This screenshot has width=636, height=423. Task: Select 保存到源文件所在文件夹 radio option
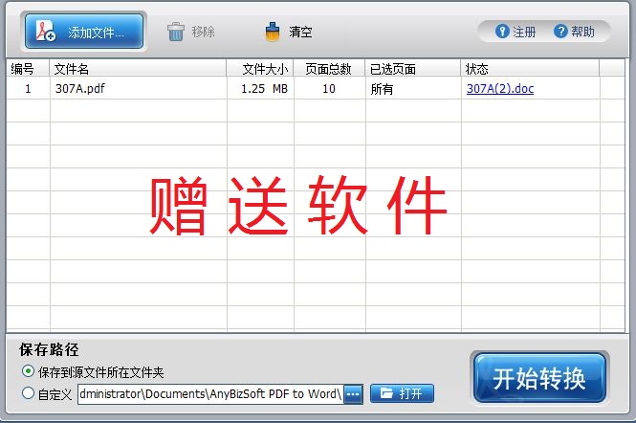click(28, 371)
